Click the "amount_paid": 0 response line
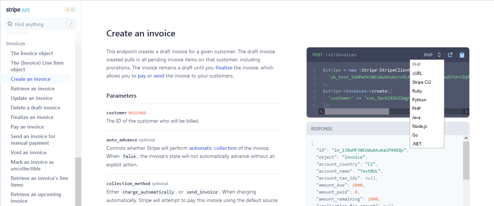Image resolution: width=494 pixels, height=206 pixels. [x=338, y=192]
